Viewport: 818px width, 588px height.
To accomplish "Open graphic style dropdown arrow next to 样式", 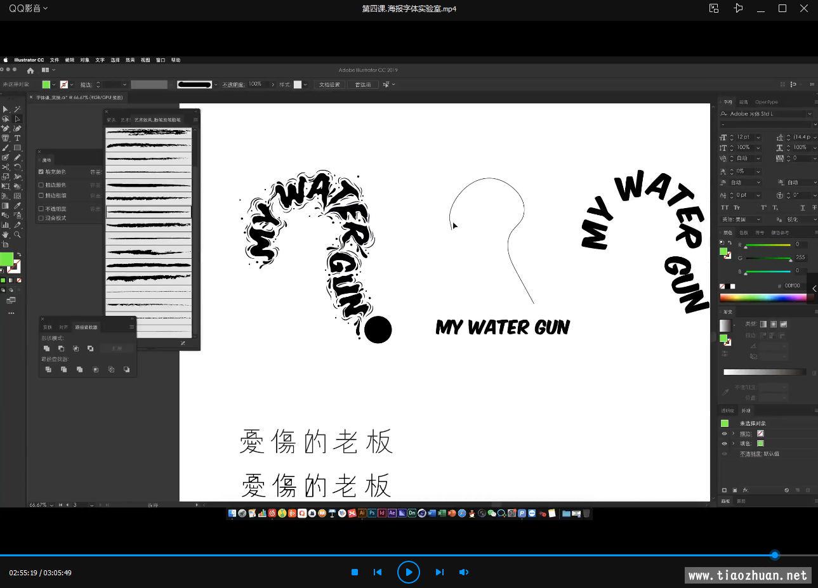I will 305,84.
